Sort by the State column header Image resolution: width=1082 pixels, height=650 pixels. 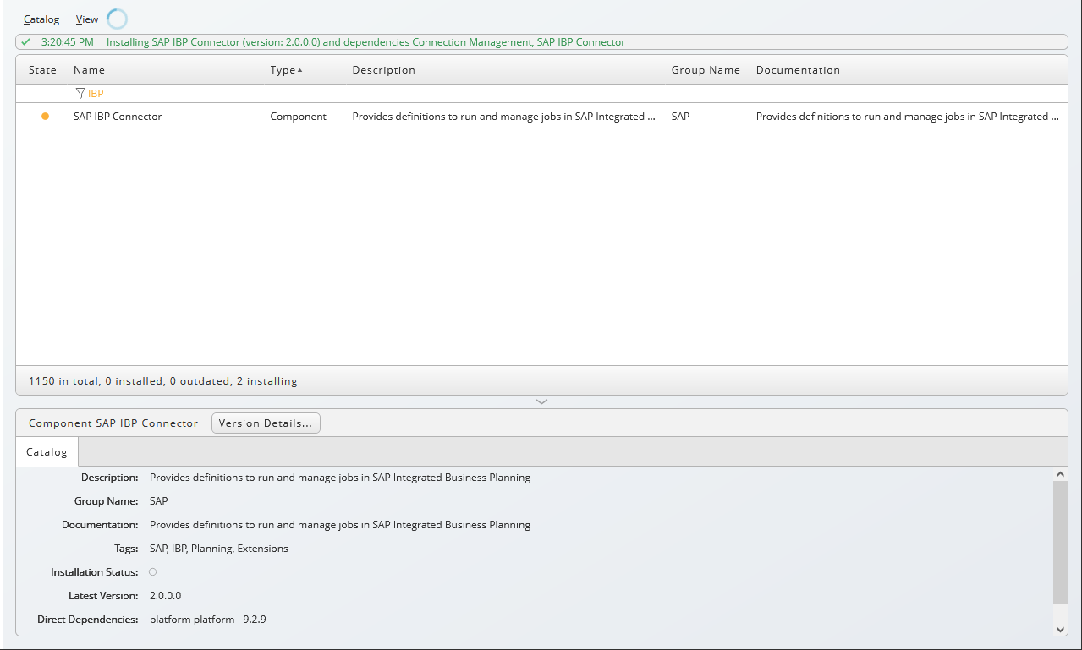42,70
